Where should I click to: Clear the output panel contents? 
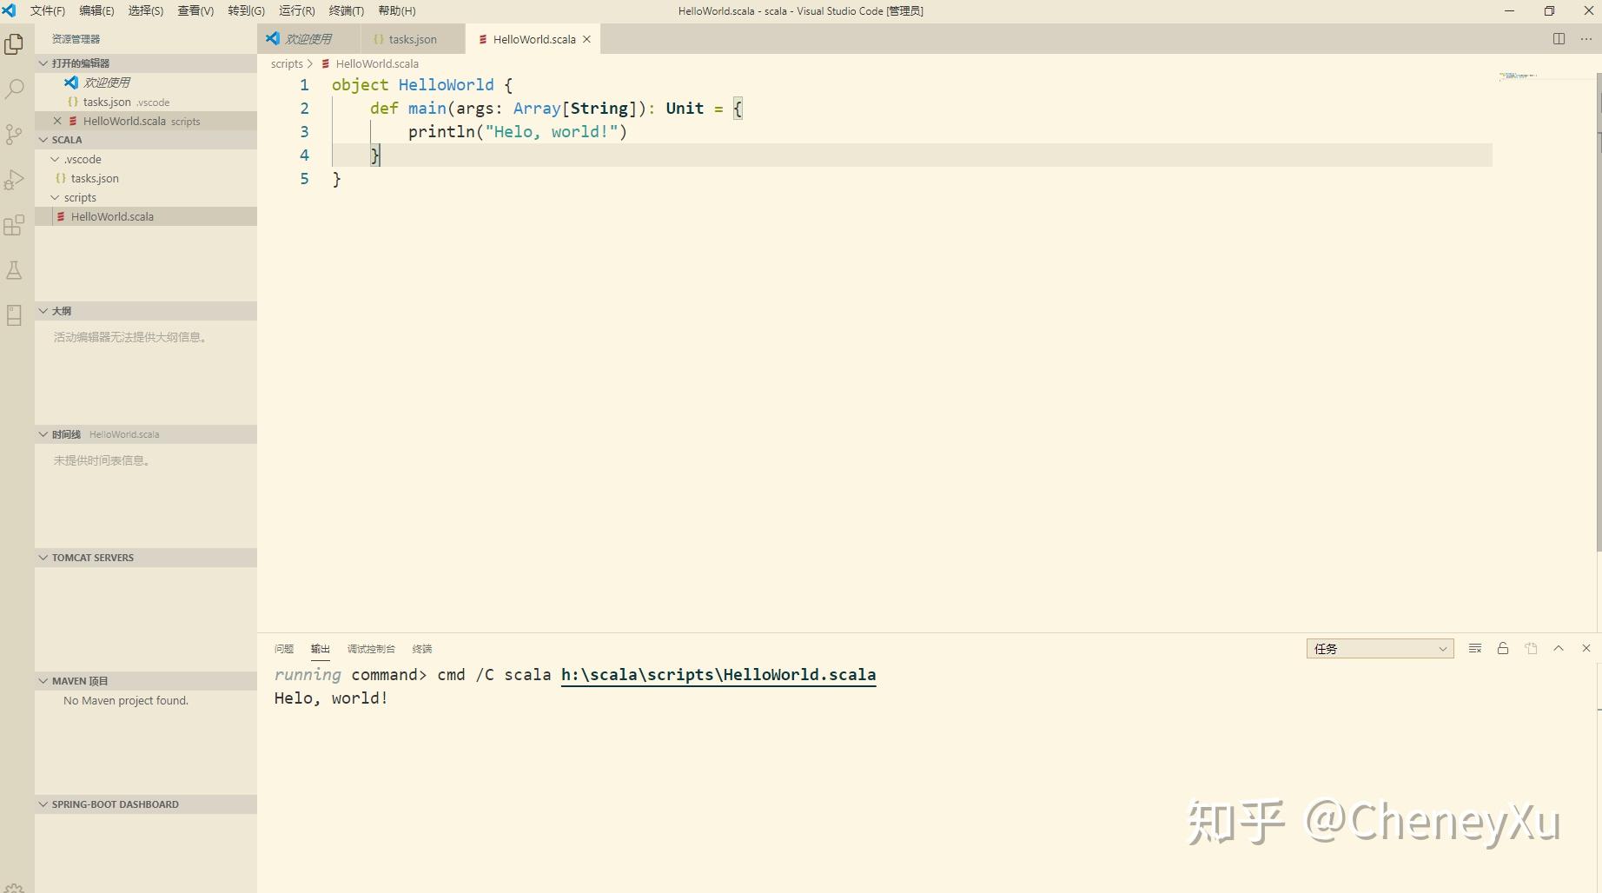[x=1474, y=648]
